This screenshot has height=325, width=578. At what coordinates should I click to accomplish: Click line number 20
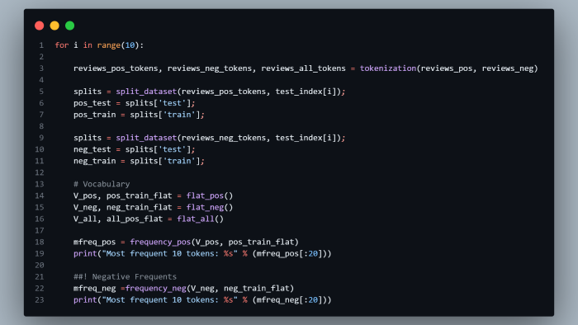[40, 265]
